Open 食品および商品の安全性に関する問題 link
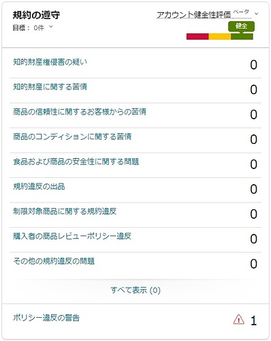 (76, 162)
